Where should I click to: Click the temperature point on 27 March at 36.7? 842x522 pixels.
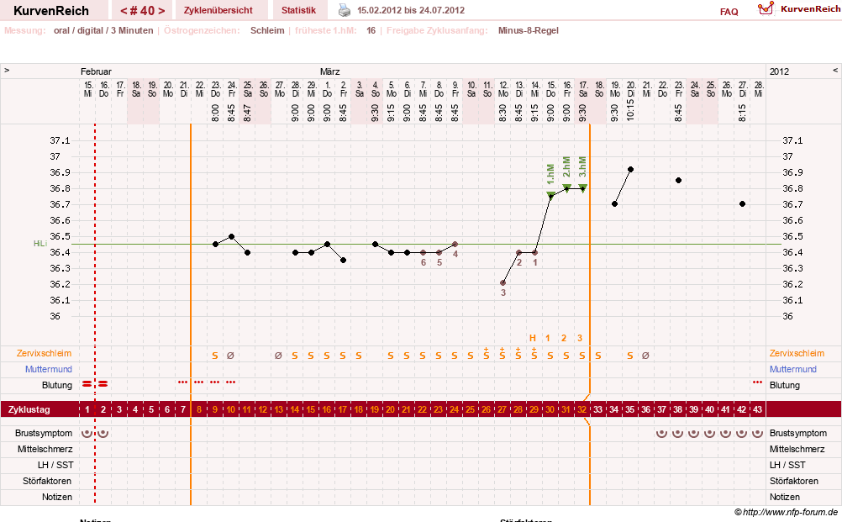coord(742,204)
